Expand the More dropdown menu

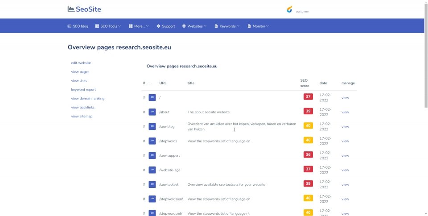[139, 26]
